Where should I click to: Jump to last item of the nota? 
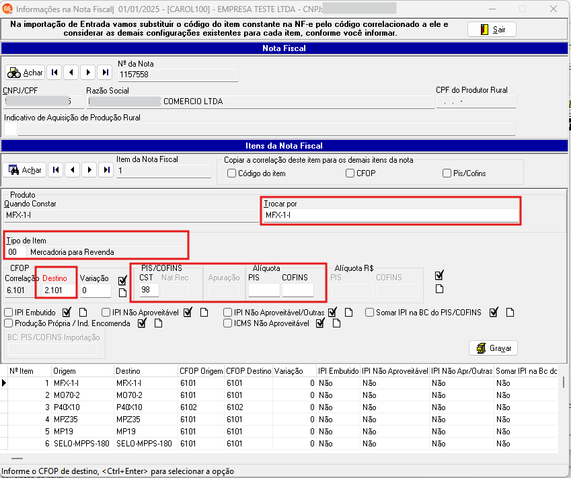click(106, 169)
